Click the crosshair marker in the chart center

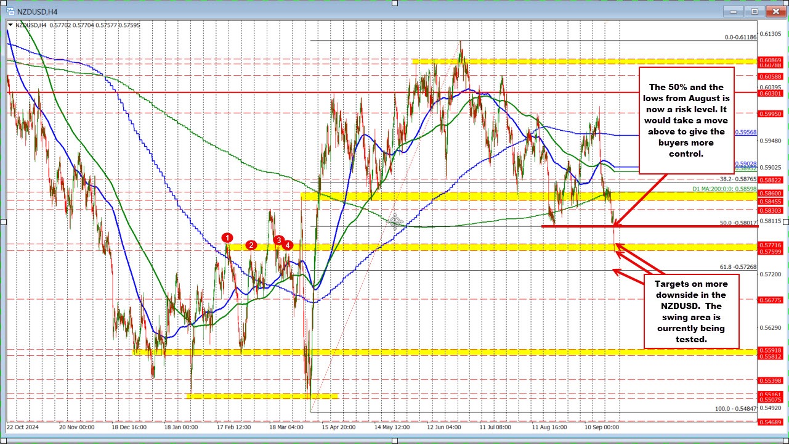pos(395,222)
